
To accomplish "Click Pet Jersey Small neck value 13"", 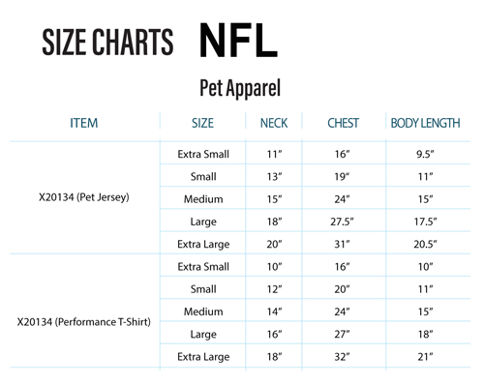I will 274,177.
